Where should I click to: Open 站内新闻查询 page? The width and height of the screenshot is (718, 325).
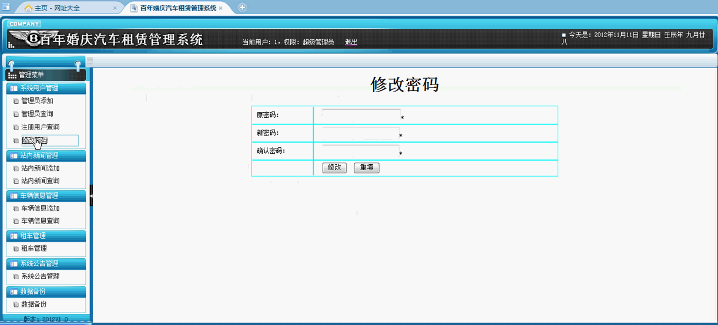click(x=40, y=181)
